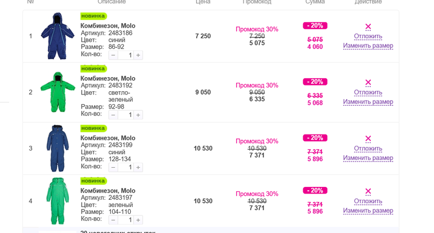Decrease quantity for light-green jumpsuit 2483192

click(113, 115)
